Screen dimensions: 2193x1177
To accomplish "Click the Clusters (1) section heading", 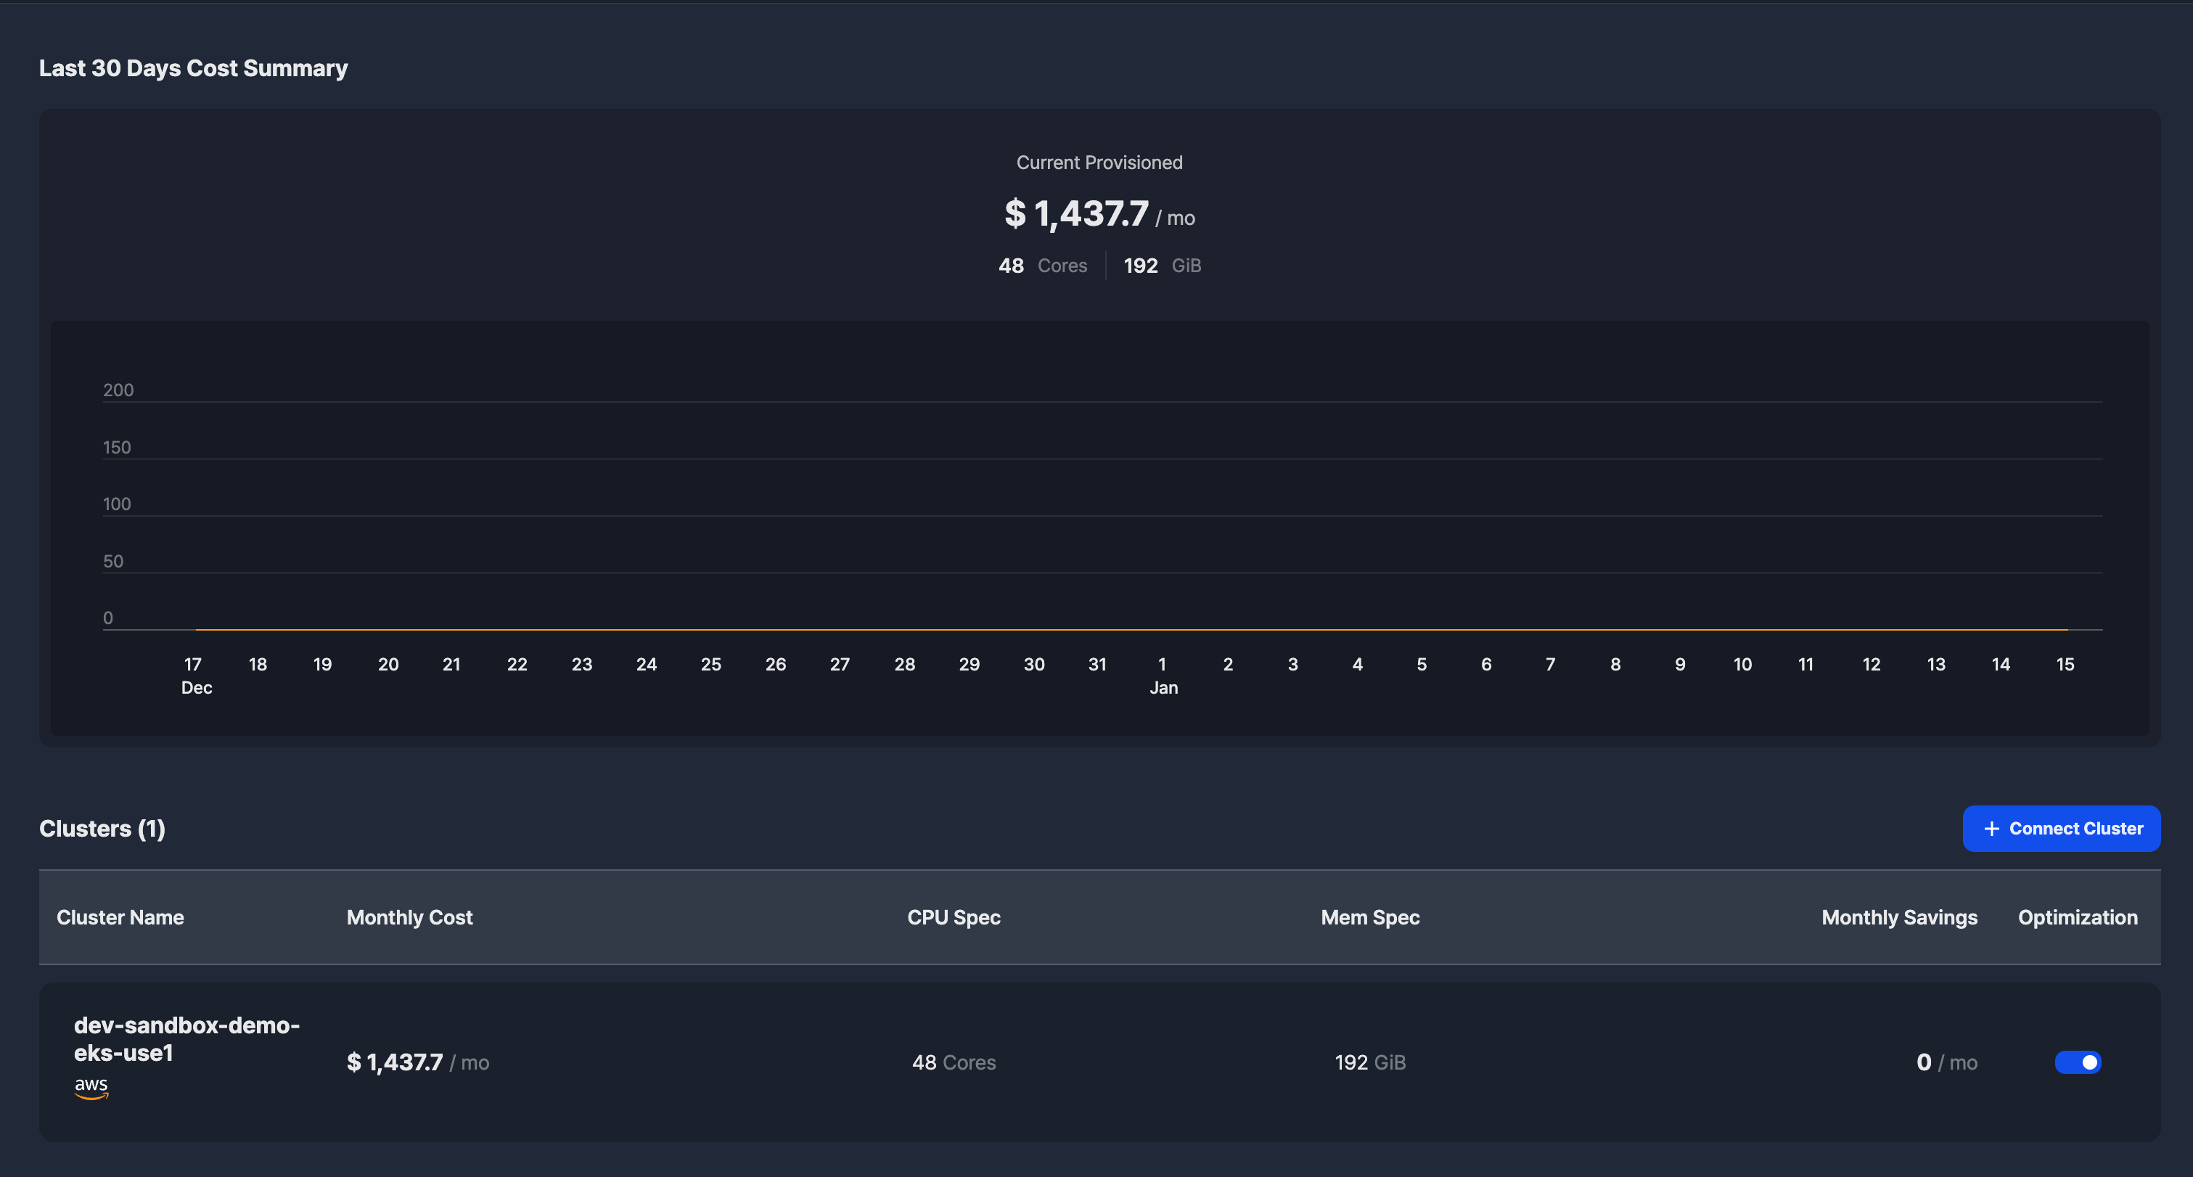I will pos(102,828).
